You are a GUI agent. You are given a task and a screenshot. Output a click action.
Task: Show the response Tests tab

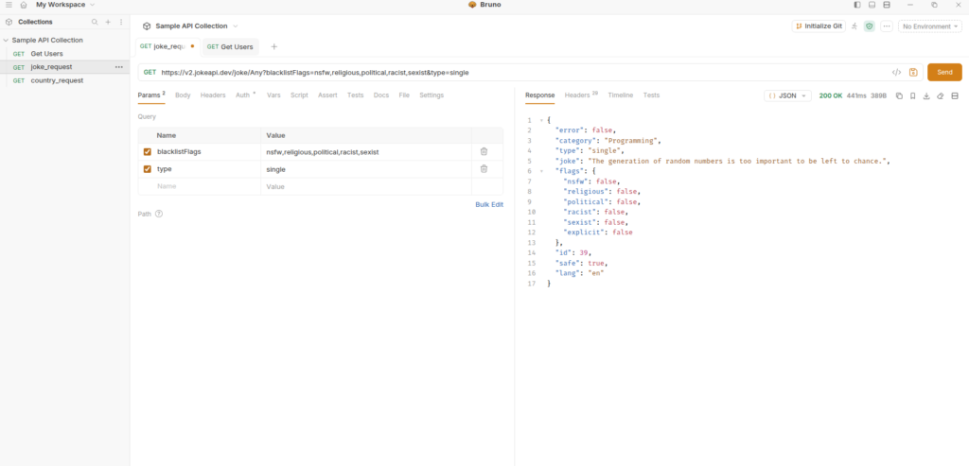(651, 95)
